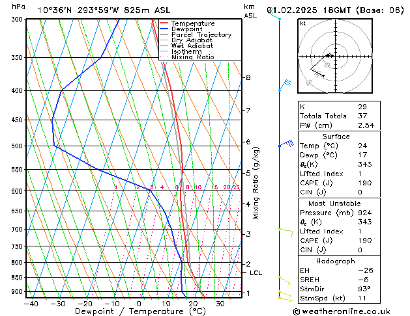The image size is (410, 316).
Task: Click the 900 hPa pressure axis label
Action: (x=17, y=291)
